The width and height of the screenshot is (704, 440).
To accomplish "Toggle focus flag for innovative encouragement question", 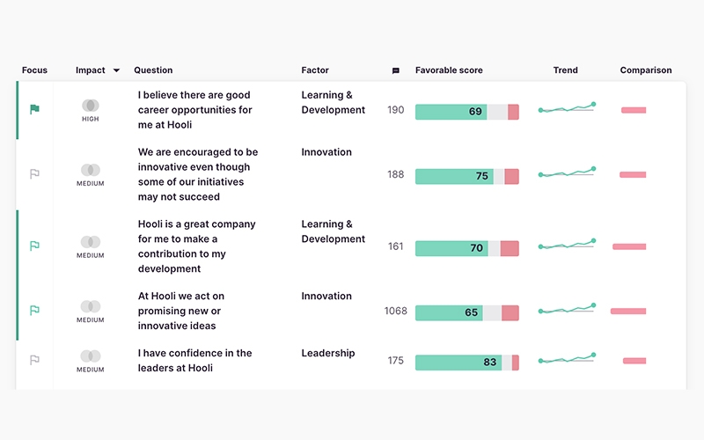I will point(34,174).
